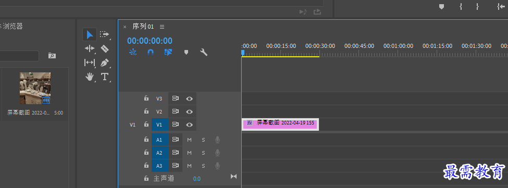Toggle sync lock for A2
This screenshot has height=188, width=508.
point(175,153)
